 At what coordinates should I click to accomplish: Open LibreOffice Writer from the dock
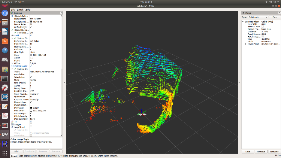click(x=5, y=31)
